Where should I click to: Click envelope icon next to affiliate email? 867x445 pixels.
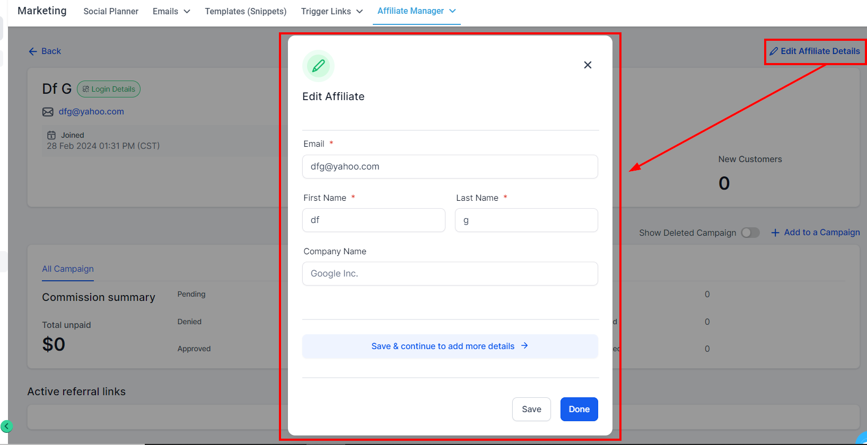click(48, 112)
